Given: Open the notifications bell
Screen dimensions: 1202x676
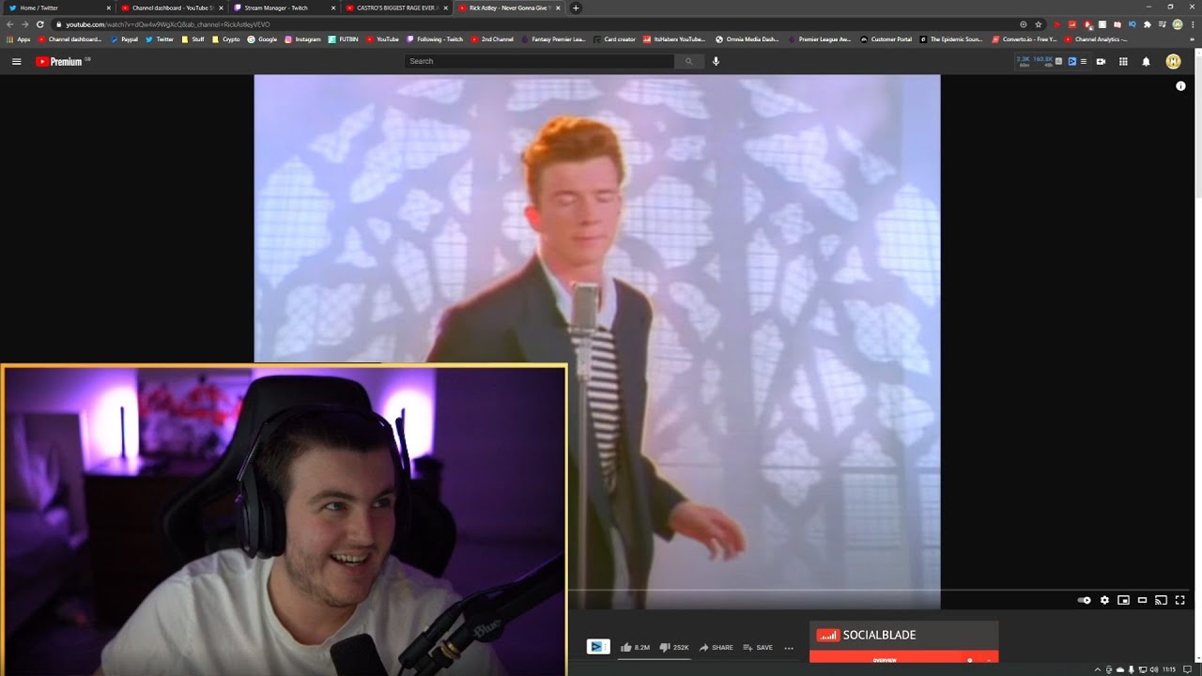Looking at the screenshot, I should (1146, 61).
